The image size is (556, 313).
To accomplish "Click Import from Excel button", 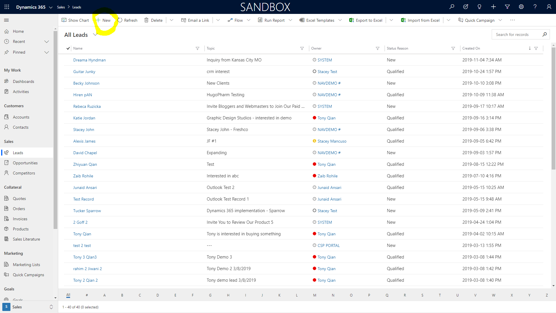I will (x=420, y=20).
